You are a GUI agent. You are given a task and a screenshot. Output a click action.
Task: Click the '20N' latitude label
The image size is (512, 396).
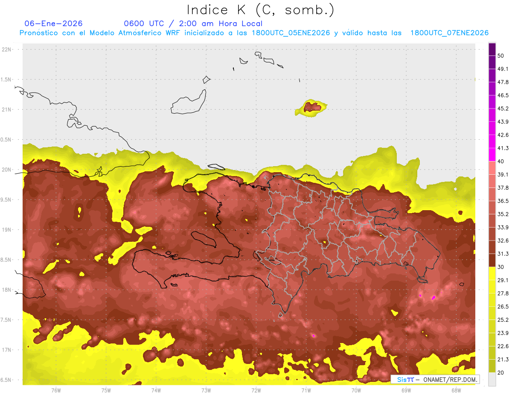tap(7, 170)
